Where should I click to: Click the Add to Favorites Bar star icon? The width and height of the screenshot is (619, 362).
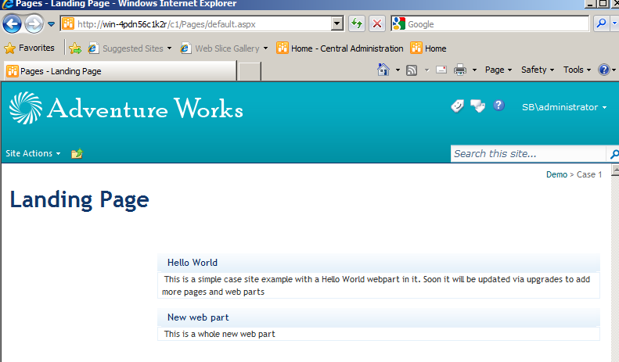click(75, 48)
